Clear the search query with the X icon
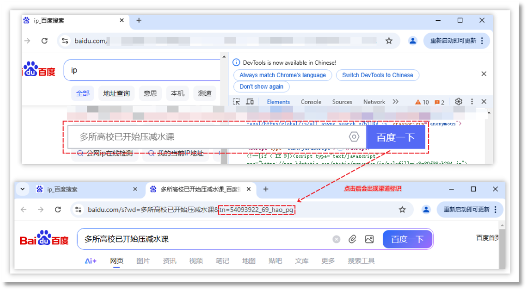The image size is (527, 290). point(337,239)
